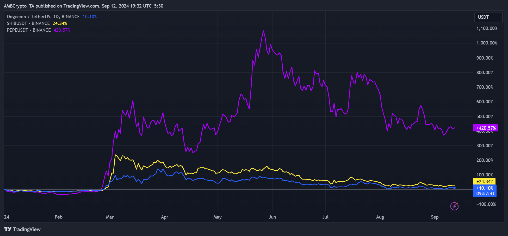The width and height of the screenshot is (508, 236).
Task: Click the May date label
Action: (x=218, y=217)
